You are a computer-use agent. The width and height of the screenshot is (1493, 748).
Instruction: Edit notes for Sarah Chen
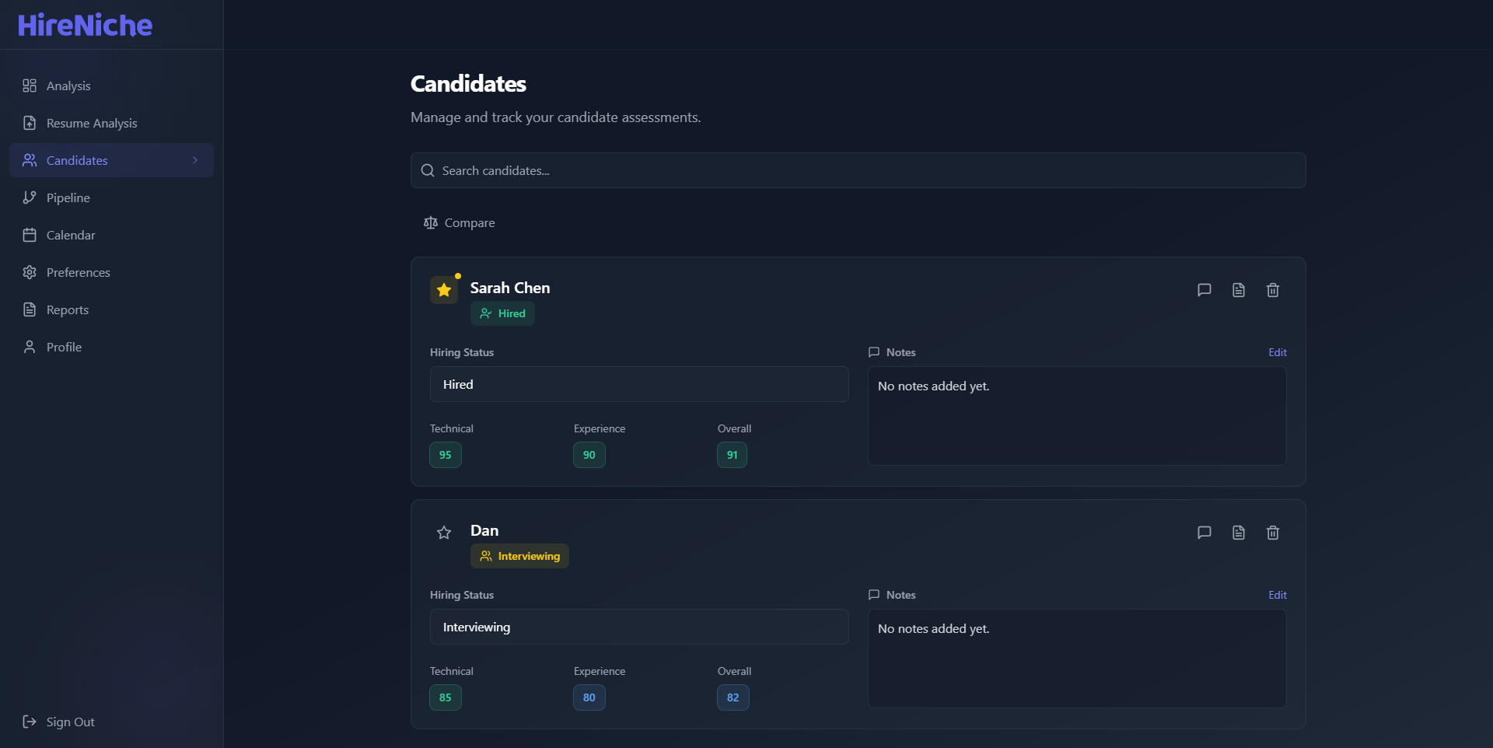coord(1277,352)
